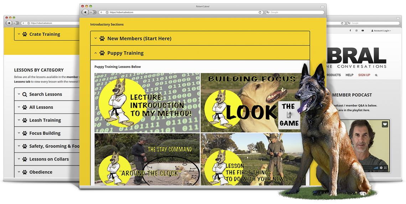Click the paw icon beside Obedience
406x204 pixels.
25,172
